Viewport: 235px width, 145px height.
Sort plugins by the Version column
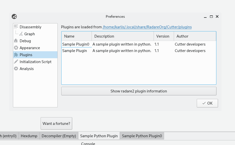164,36
